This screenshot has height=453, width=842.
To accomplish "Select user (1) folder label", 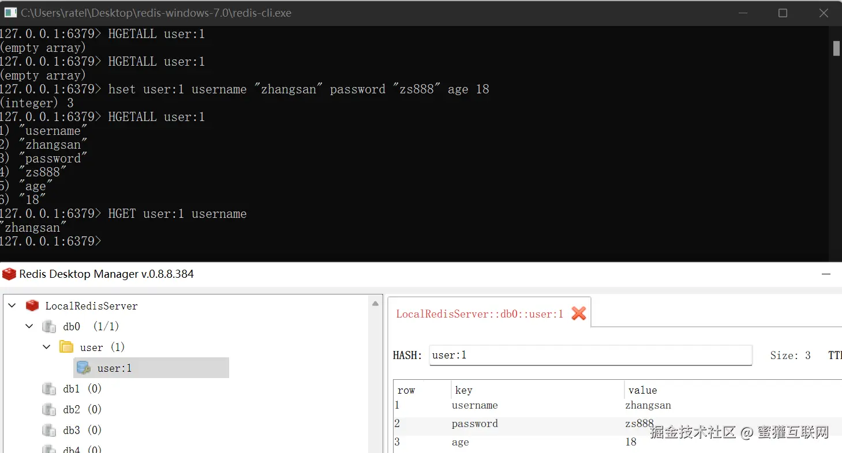I will (x=102, y=348).
